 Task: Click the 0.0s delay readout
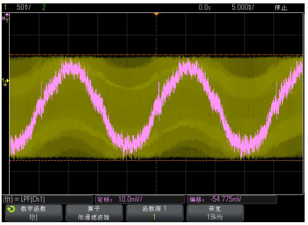coord(205,7)
